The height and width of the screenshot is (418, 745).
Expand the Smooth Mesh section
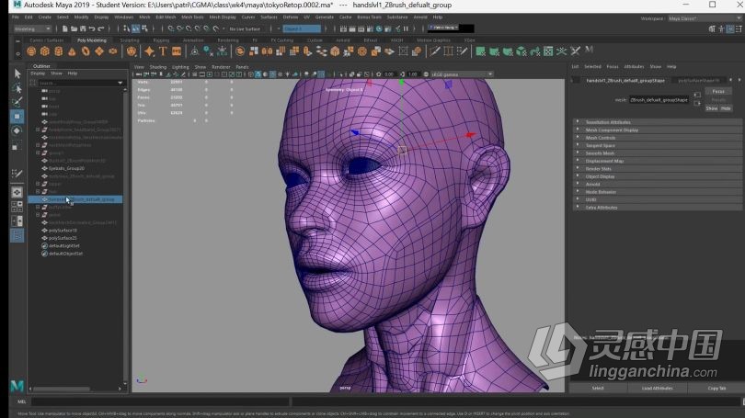[658, 153]
